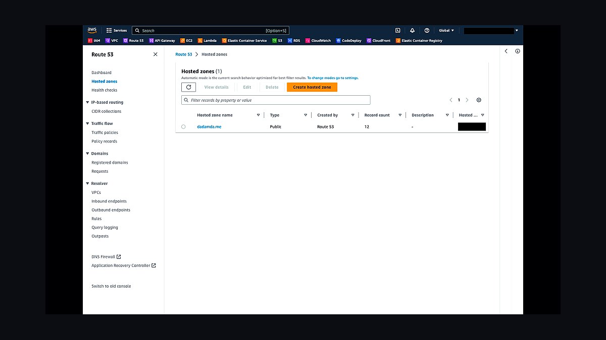
Task: Open Inbound endpoints in the sidebar
Action: (x=109, y=201)
